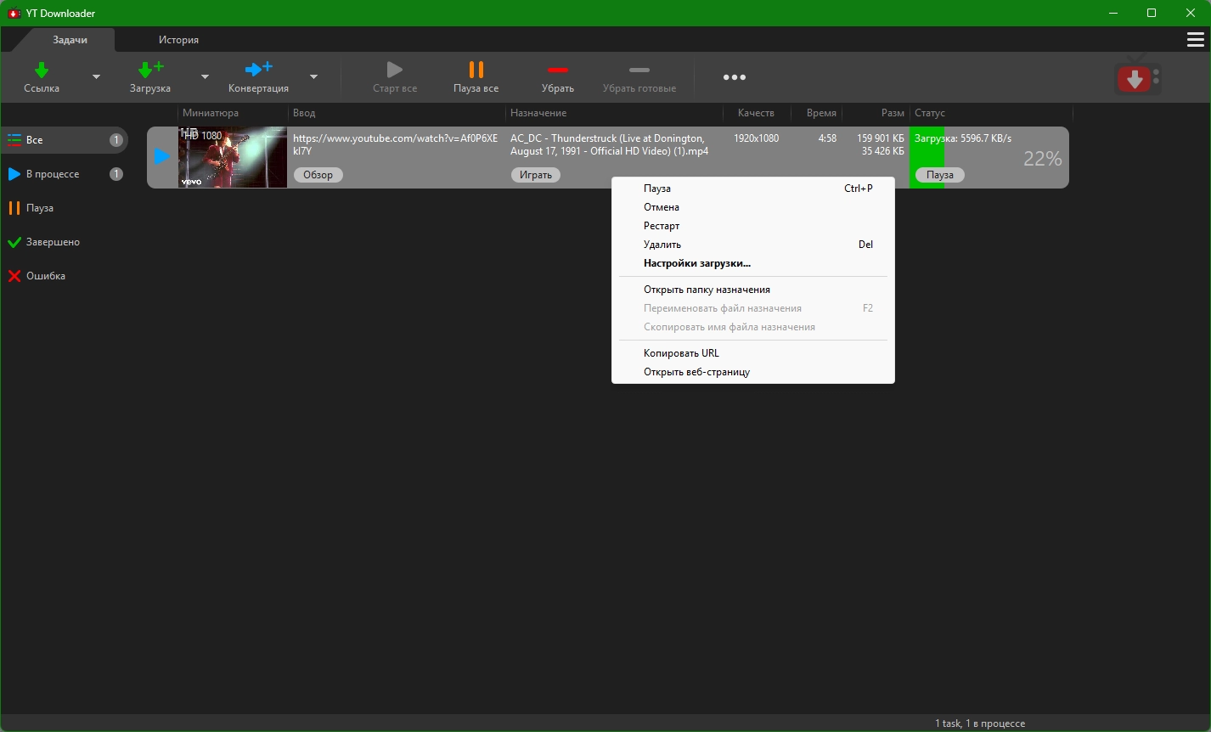1211x732 pixels.
Task: Click Убрать готовые toolbar icon
Action: (639, 70)
